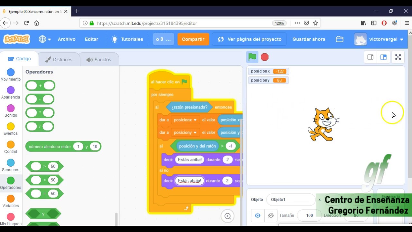Screen dimensions: 412x232
Task: Go to Ver página del proyecto
Action: coord(249,39)
